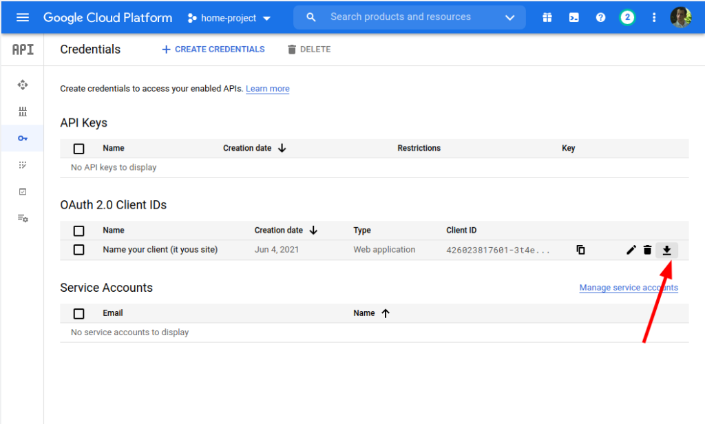Image resolution: width=705 pixels, height=424 pixels.
Task: Expand the search bar dropdown chevron
Action: pyautogui.click(x=509, y=17)
